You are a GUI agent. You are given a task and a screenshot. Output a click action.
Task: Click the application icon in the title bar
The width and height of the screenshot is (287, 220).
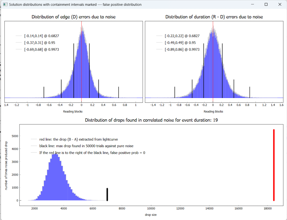[5, 4]
